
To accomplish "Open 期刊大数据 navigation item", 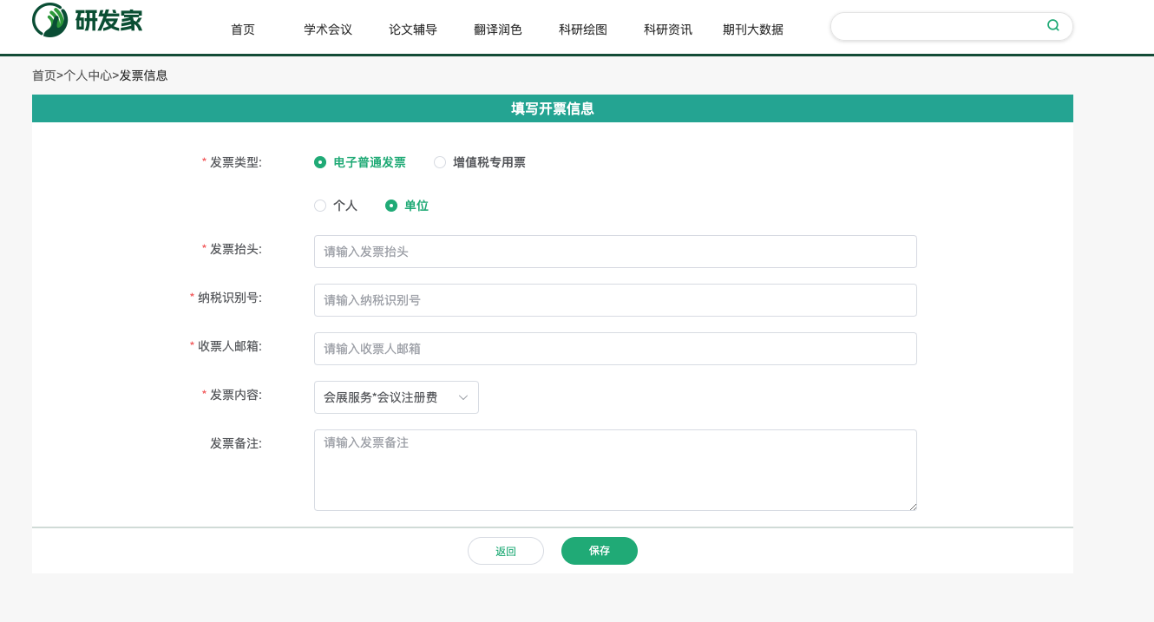I will pyautogui.click(x=753, y=29).
